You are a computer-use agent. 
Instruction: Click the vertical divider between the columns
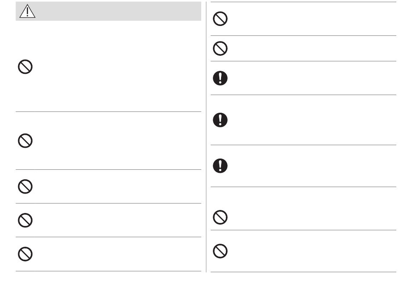click(x=206, y=137)
